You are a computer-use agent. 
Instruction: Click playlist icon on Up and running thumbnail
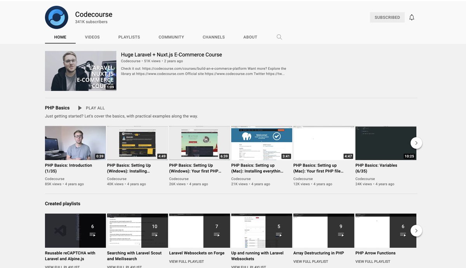tap(279, 235)
